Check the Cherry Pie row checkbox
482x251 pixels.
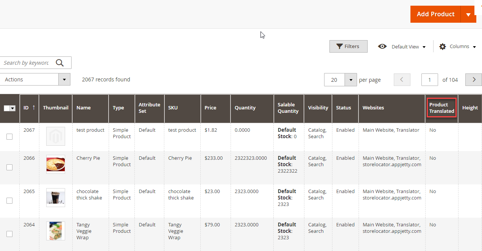click(x=9, y=167)
